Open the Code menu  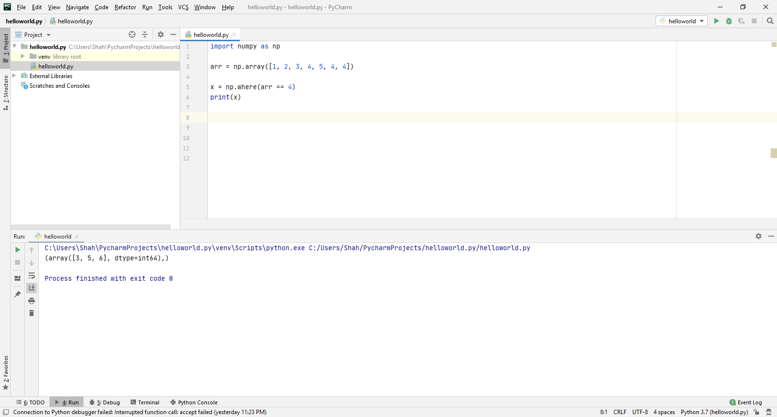101,7
